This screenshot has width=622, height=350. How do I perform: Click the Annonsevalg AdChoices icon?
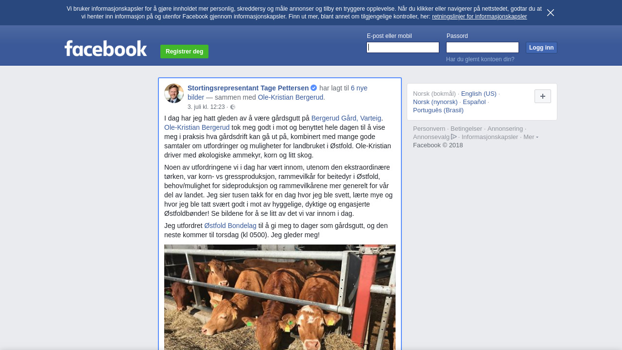tap(454, 137)
